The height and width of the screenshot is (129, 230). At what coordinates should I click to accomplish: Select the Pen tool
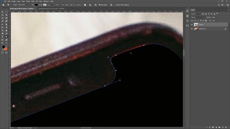pyautogui.click(x=6, y=34)
